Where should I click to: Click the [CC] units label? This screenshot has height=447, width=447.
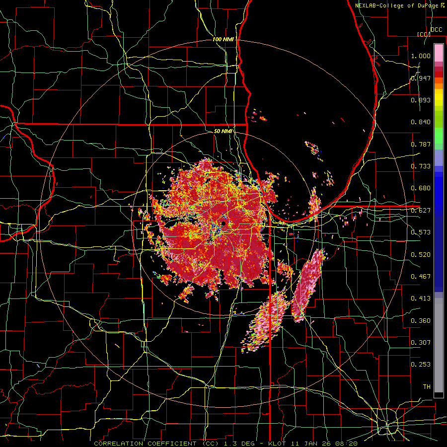(x=424, y=34)
